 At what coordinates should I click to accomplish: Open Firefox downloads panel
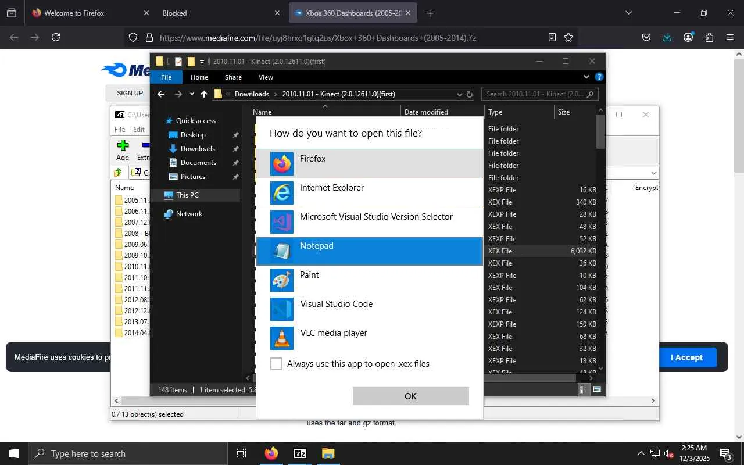(667, 37)
